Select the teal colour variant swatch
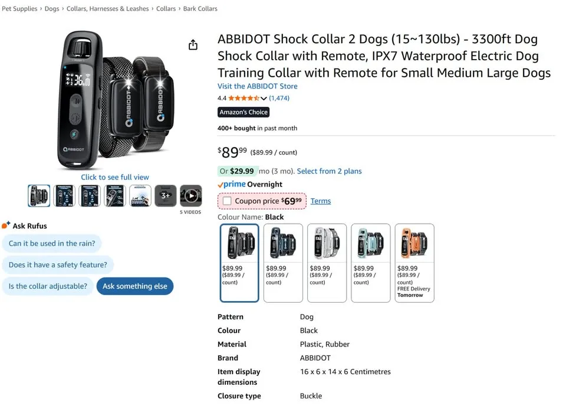 [370, 242]
